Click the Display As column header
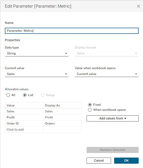This screenshot has height=168, width=143. click(62, 105)
